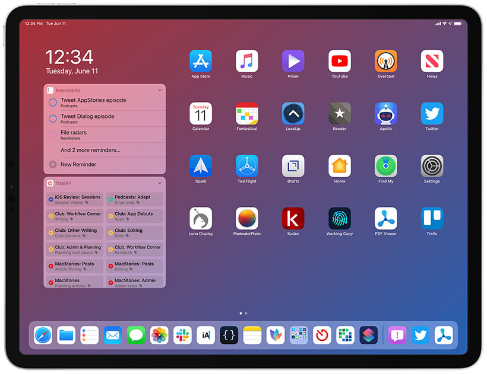Open the Kodex editor app
The image size is (487, 374).
[x=293, y=219]
